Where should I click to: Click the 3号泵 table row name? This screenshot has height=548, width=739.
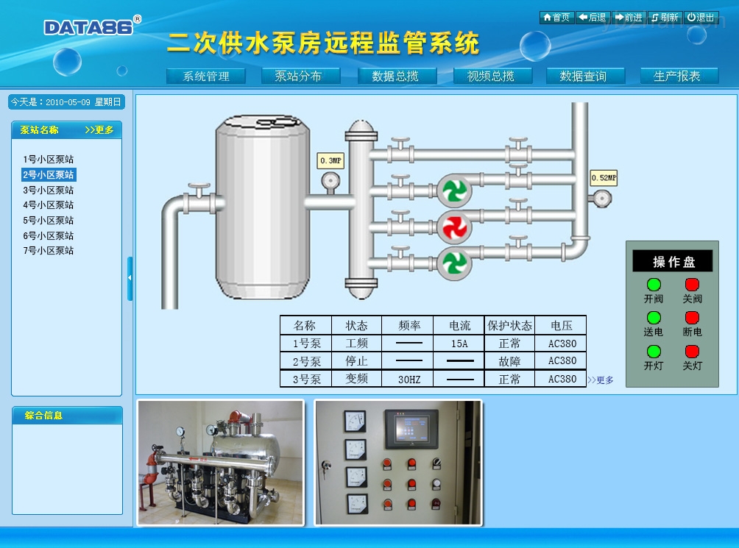pyautogui.click(x=306, y=380)
